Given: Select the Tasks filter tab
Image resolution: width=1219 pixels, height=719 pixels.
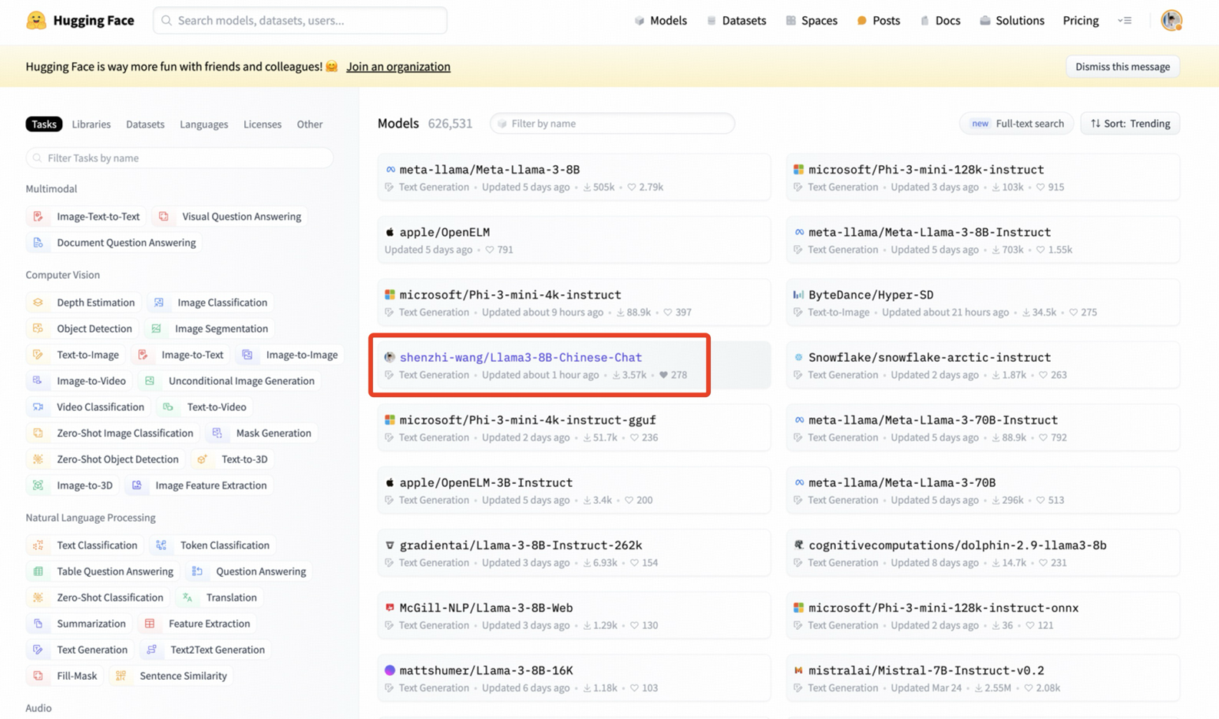Looking at the screenshot, I should pyautogui.click(x=44, y=124).
